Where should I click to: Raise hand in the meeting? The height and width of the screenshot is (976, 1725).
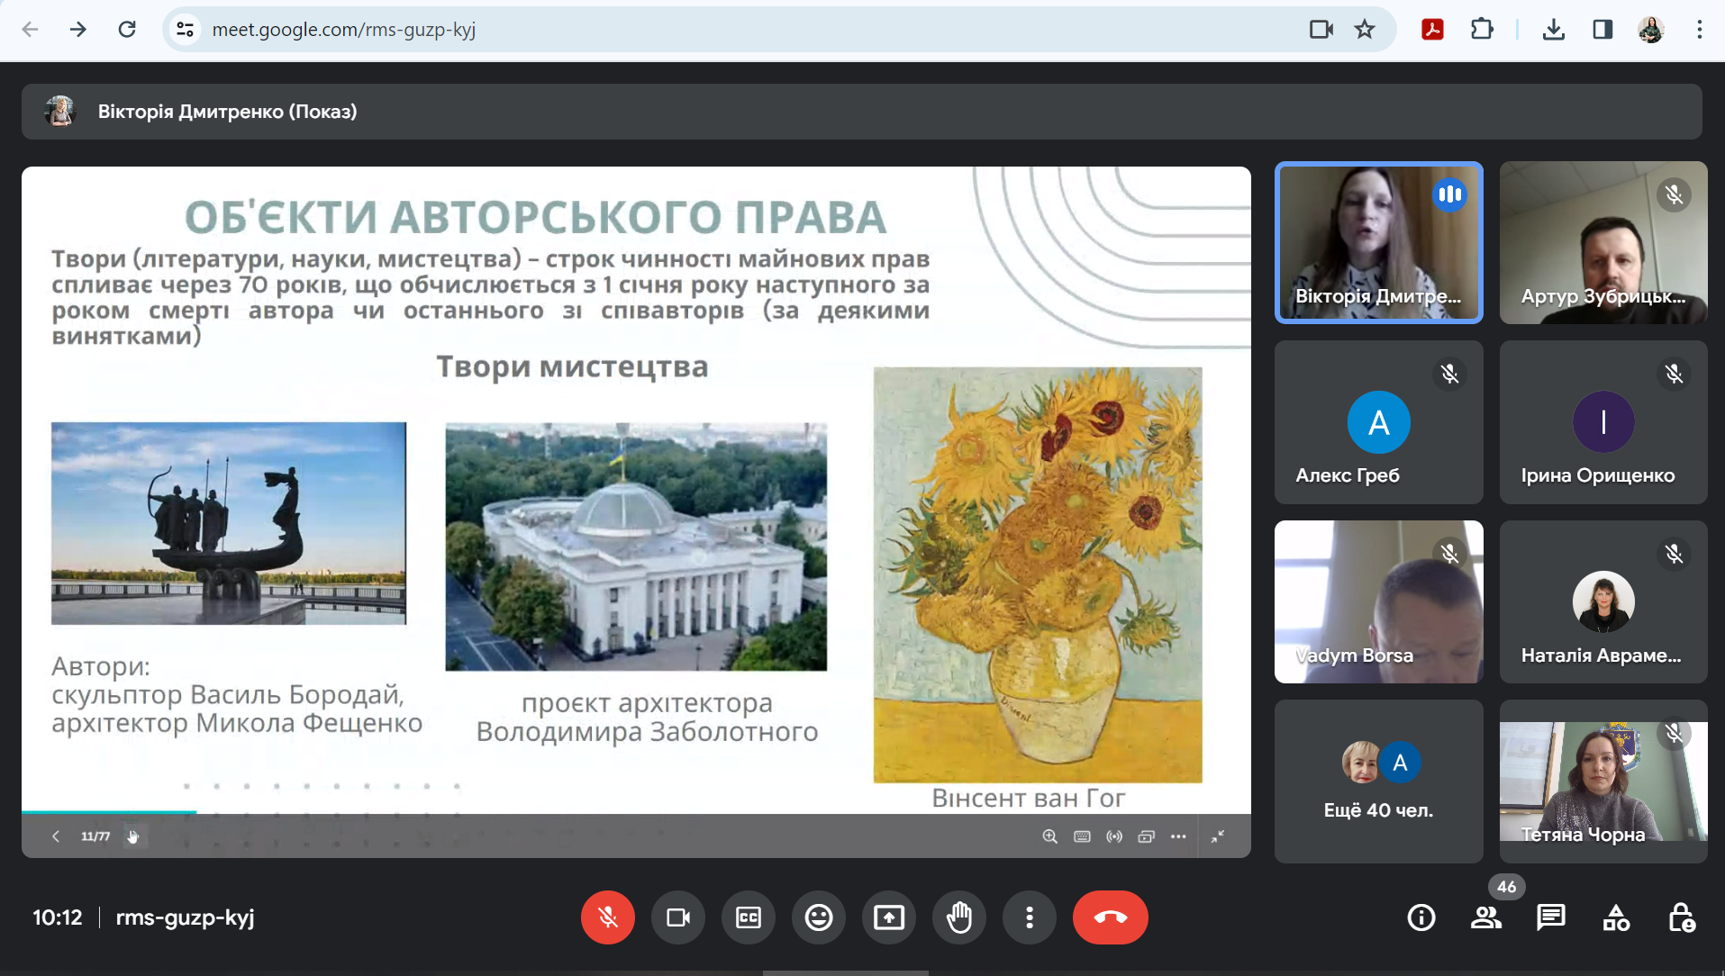959,917
